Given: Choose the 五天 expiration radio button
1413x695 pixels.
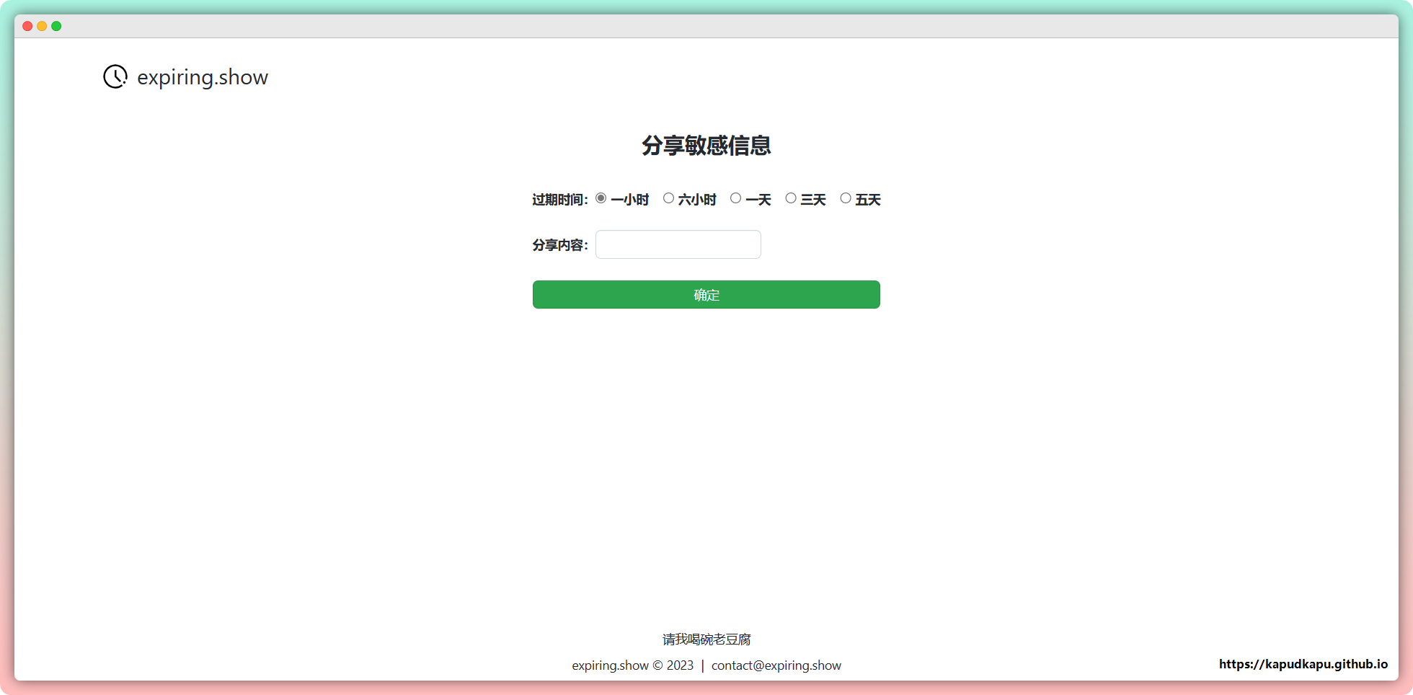Looking at the screenshot, I should coord(846,198).
